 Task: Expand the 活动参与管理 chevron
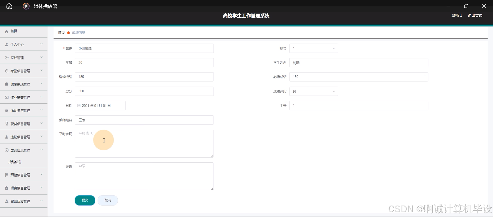point(42,110)
